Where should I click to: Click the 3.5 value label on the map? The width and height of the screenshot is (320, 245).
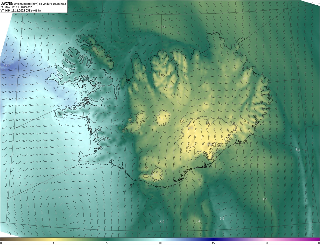point(95,48)
